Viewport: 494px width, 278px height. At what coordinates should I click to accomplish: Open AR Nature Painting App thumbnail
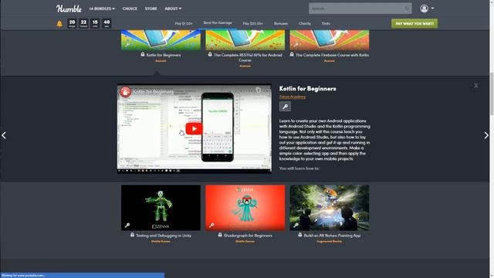click(330, 208)
